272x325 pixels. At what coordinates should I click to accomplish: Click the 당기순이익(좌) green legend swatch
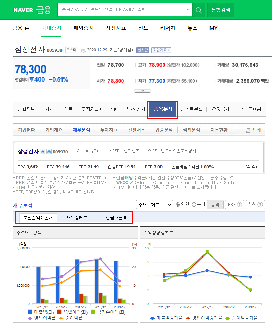93,312
